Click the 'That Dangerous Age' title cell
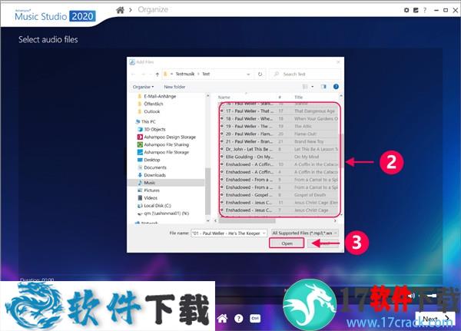The height and width of the screenshot is (331, 461). [314, 111]
